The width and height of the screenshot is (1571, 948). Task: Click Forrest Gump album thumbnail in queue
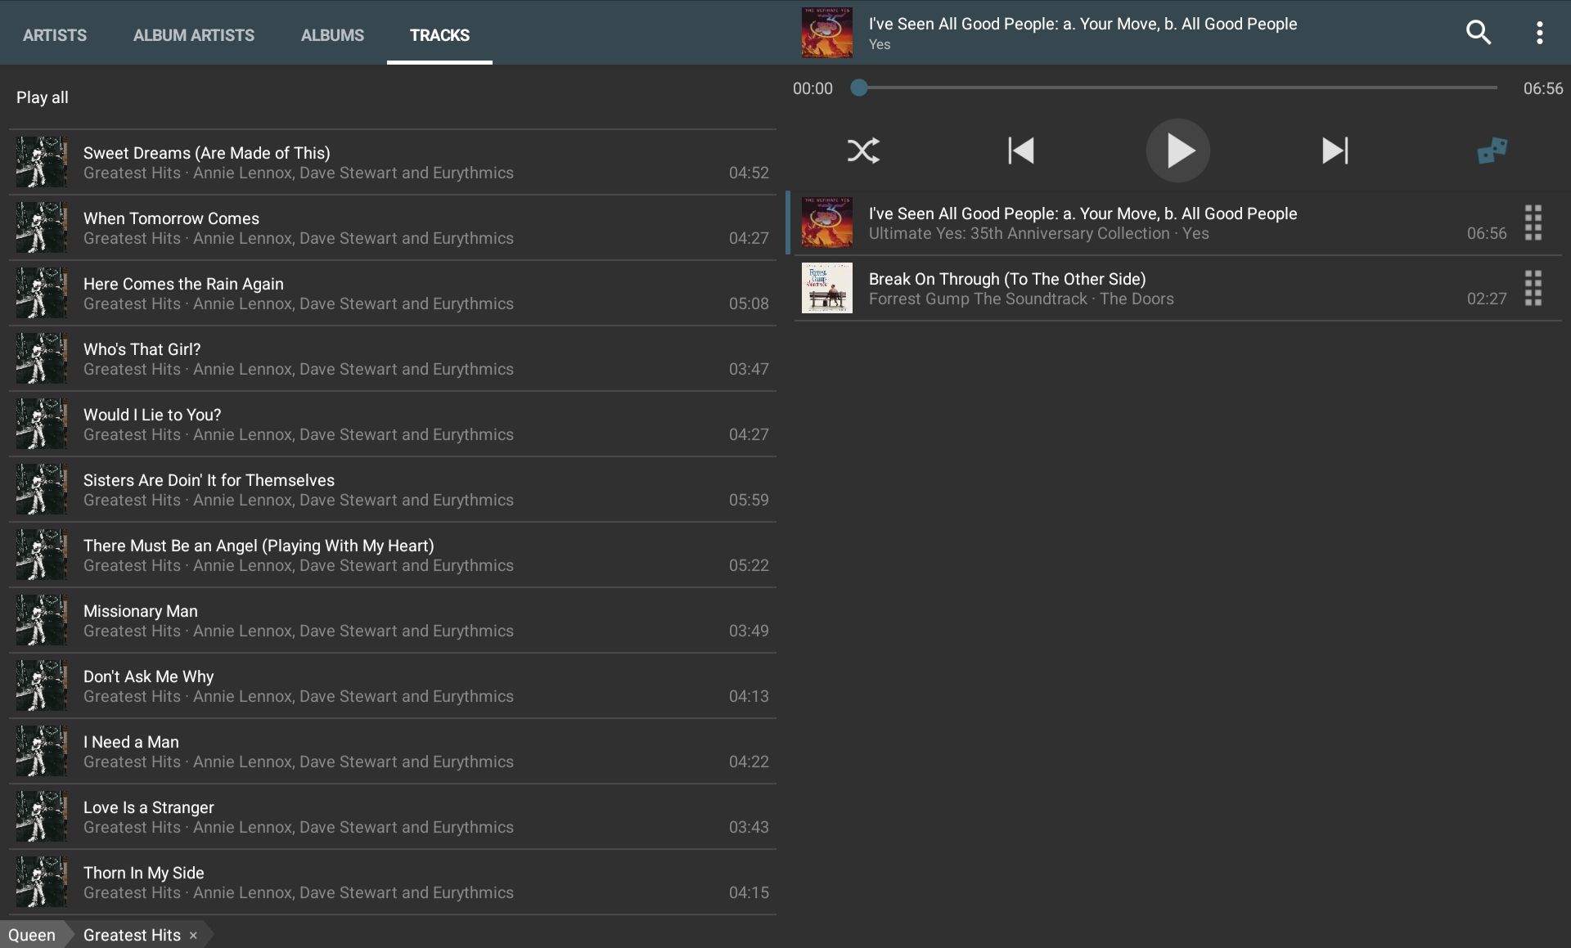click(826, 288)
